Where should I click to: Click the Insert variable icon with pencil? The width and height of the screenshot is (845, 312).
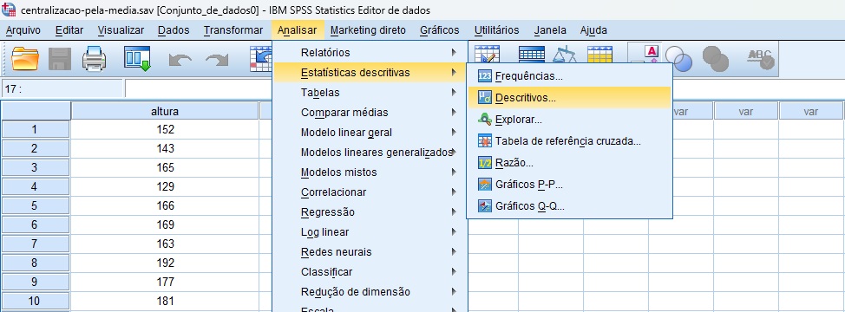pyautogui.click(x=487, y=55)
